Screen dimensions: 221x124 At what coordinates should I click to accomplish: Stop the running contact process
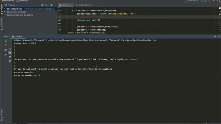[6, 45]
